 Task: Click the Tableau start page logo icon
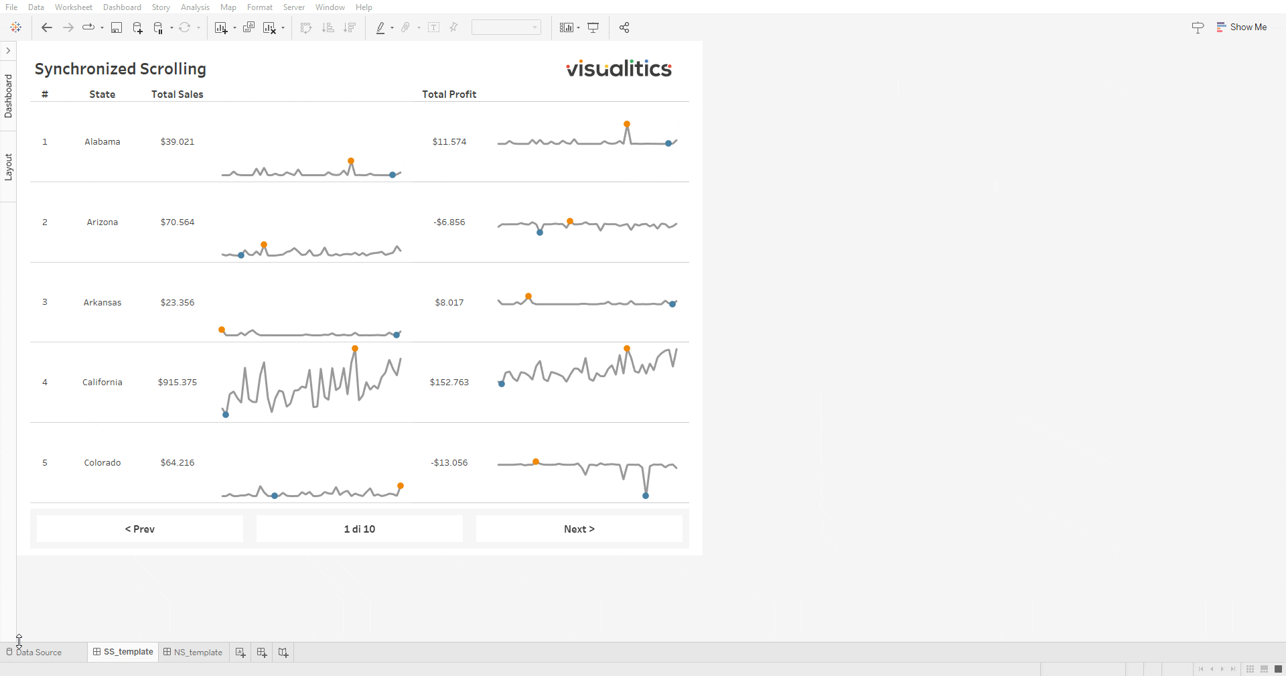[16, 27]
